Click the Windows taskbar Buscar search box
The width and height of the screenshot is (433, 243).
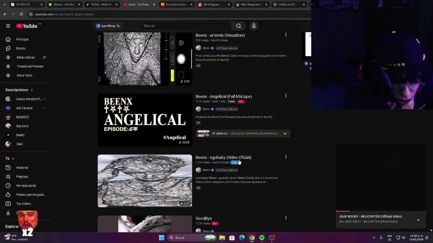192,238
